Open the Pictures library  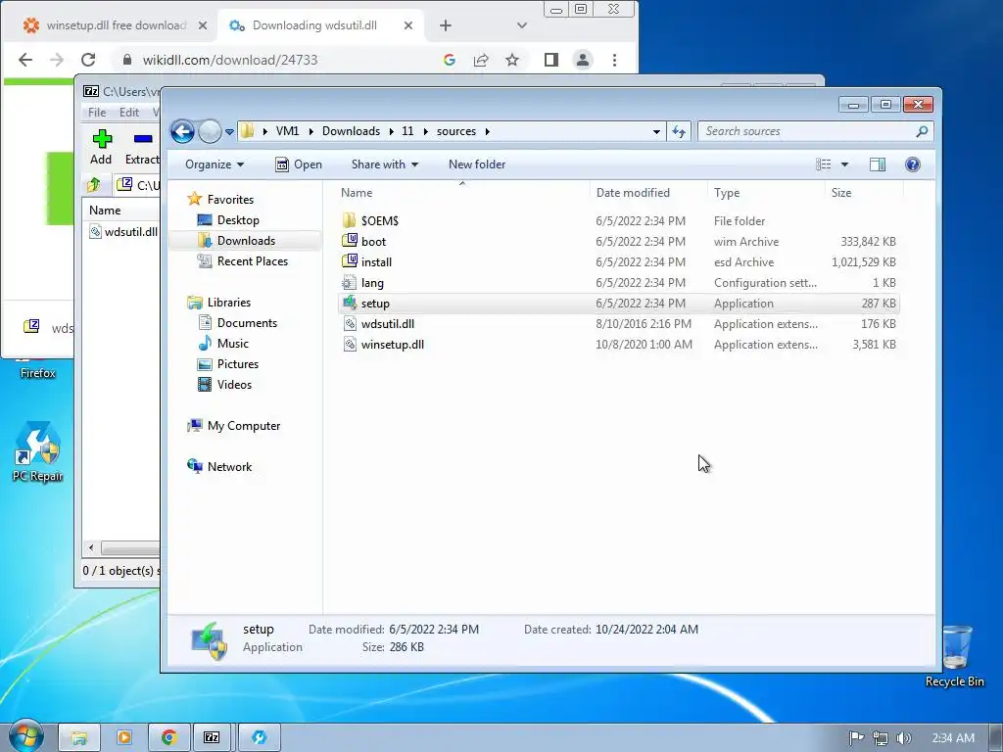point(237,364)
